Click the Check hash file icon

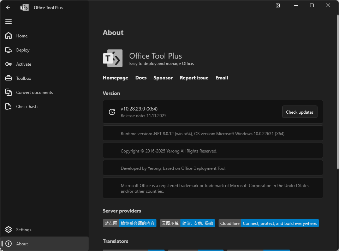pos(8,106)
